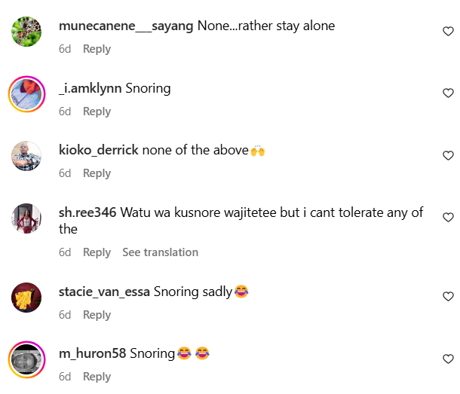This screenshot has height=394, width=460.
Task: Reply to munecanene___sayang's comment
Action: (x=97, y=49)
